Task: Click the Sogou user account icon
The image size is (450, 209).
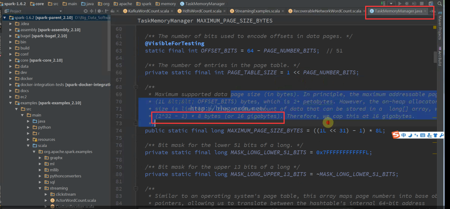Action: click(x=429, y=135)
